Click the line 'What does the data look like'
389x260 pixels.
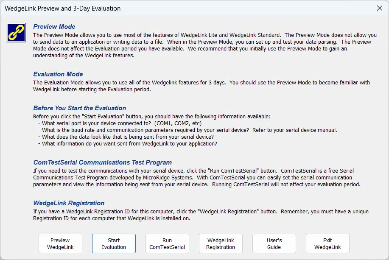(126, 137)
